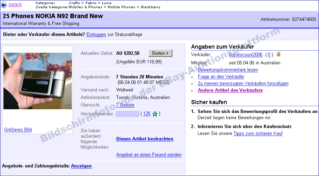Click heading Angaben zum Verkäufer
Viewport: 319px width, 176px height.
tap(223, 47)
